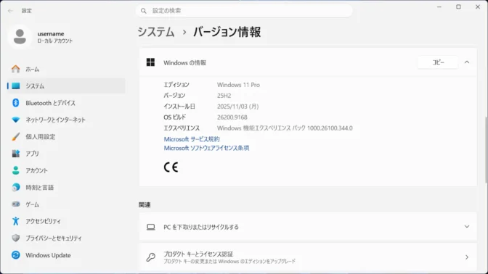Image resolution: width=488 pixels, height=274 pixels.
Task: Click the Windows logo in info card
Action: pos(150,62)
